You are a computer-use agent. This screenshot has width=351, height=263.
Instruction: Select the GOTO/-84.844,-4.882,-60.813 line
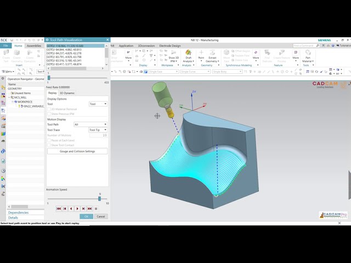pos(76,50)
